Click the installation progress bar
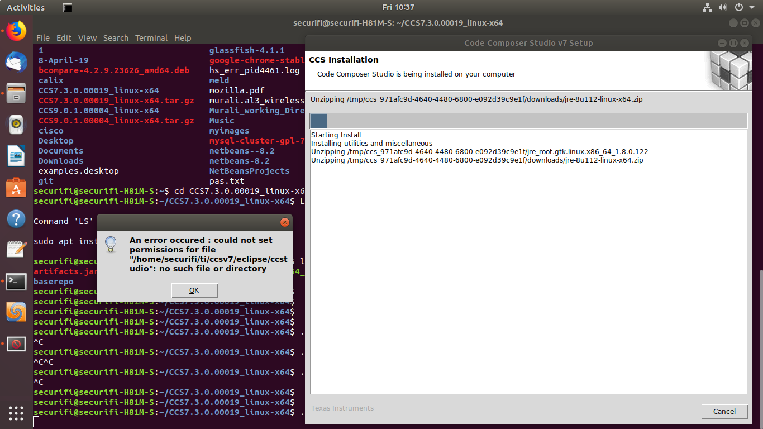The image size is (763, 429). [528, 121]
